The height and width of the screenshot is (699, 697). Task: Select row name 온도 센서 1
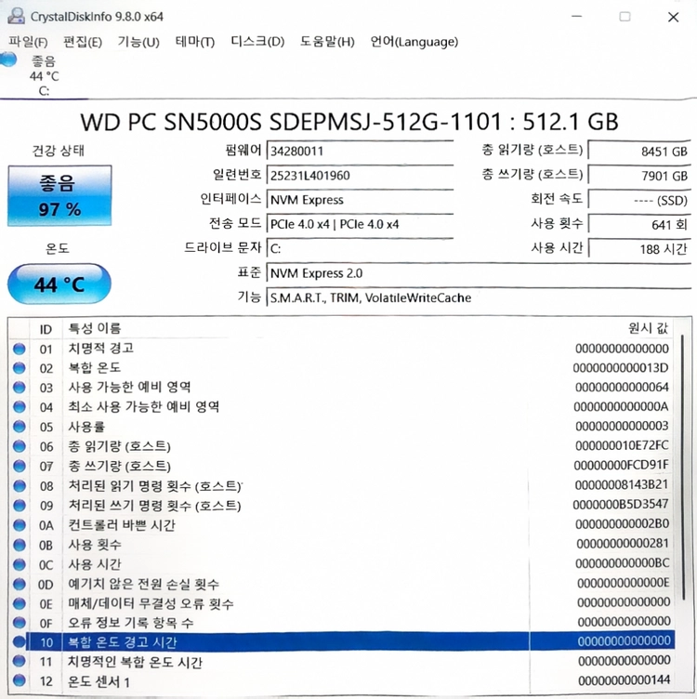coord(99,681)
